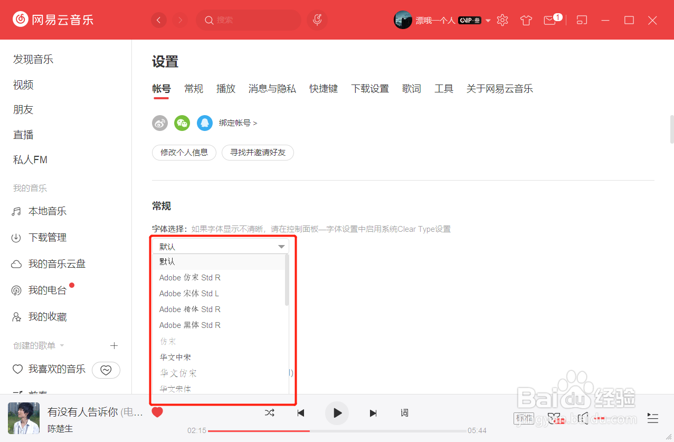Open voice recognition microphone icon
The image size is (674, 442).
click(x=317, y=20)
